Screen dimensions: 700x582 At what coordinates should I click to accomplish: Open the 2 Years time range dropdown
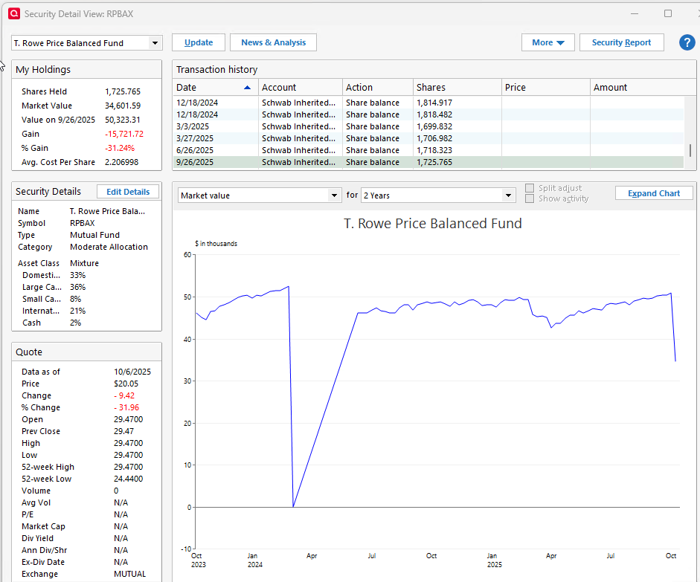click(x=508, y=195)
